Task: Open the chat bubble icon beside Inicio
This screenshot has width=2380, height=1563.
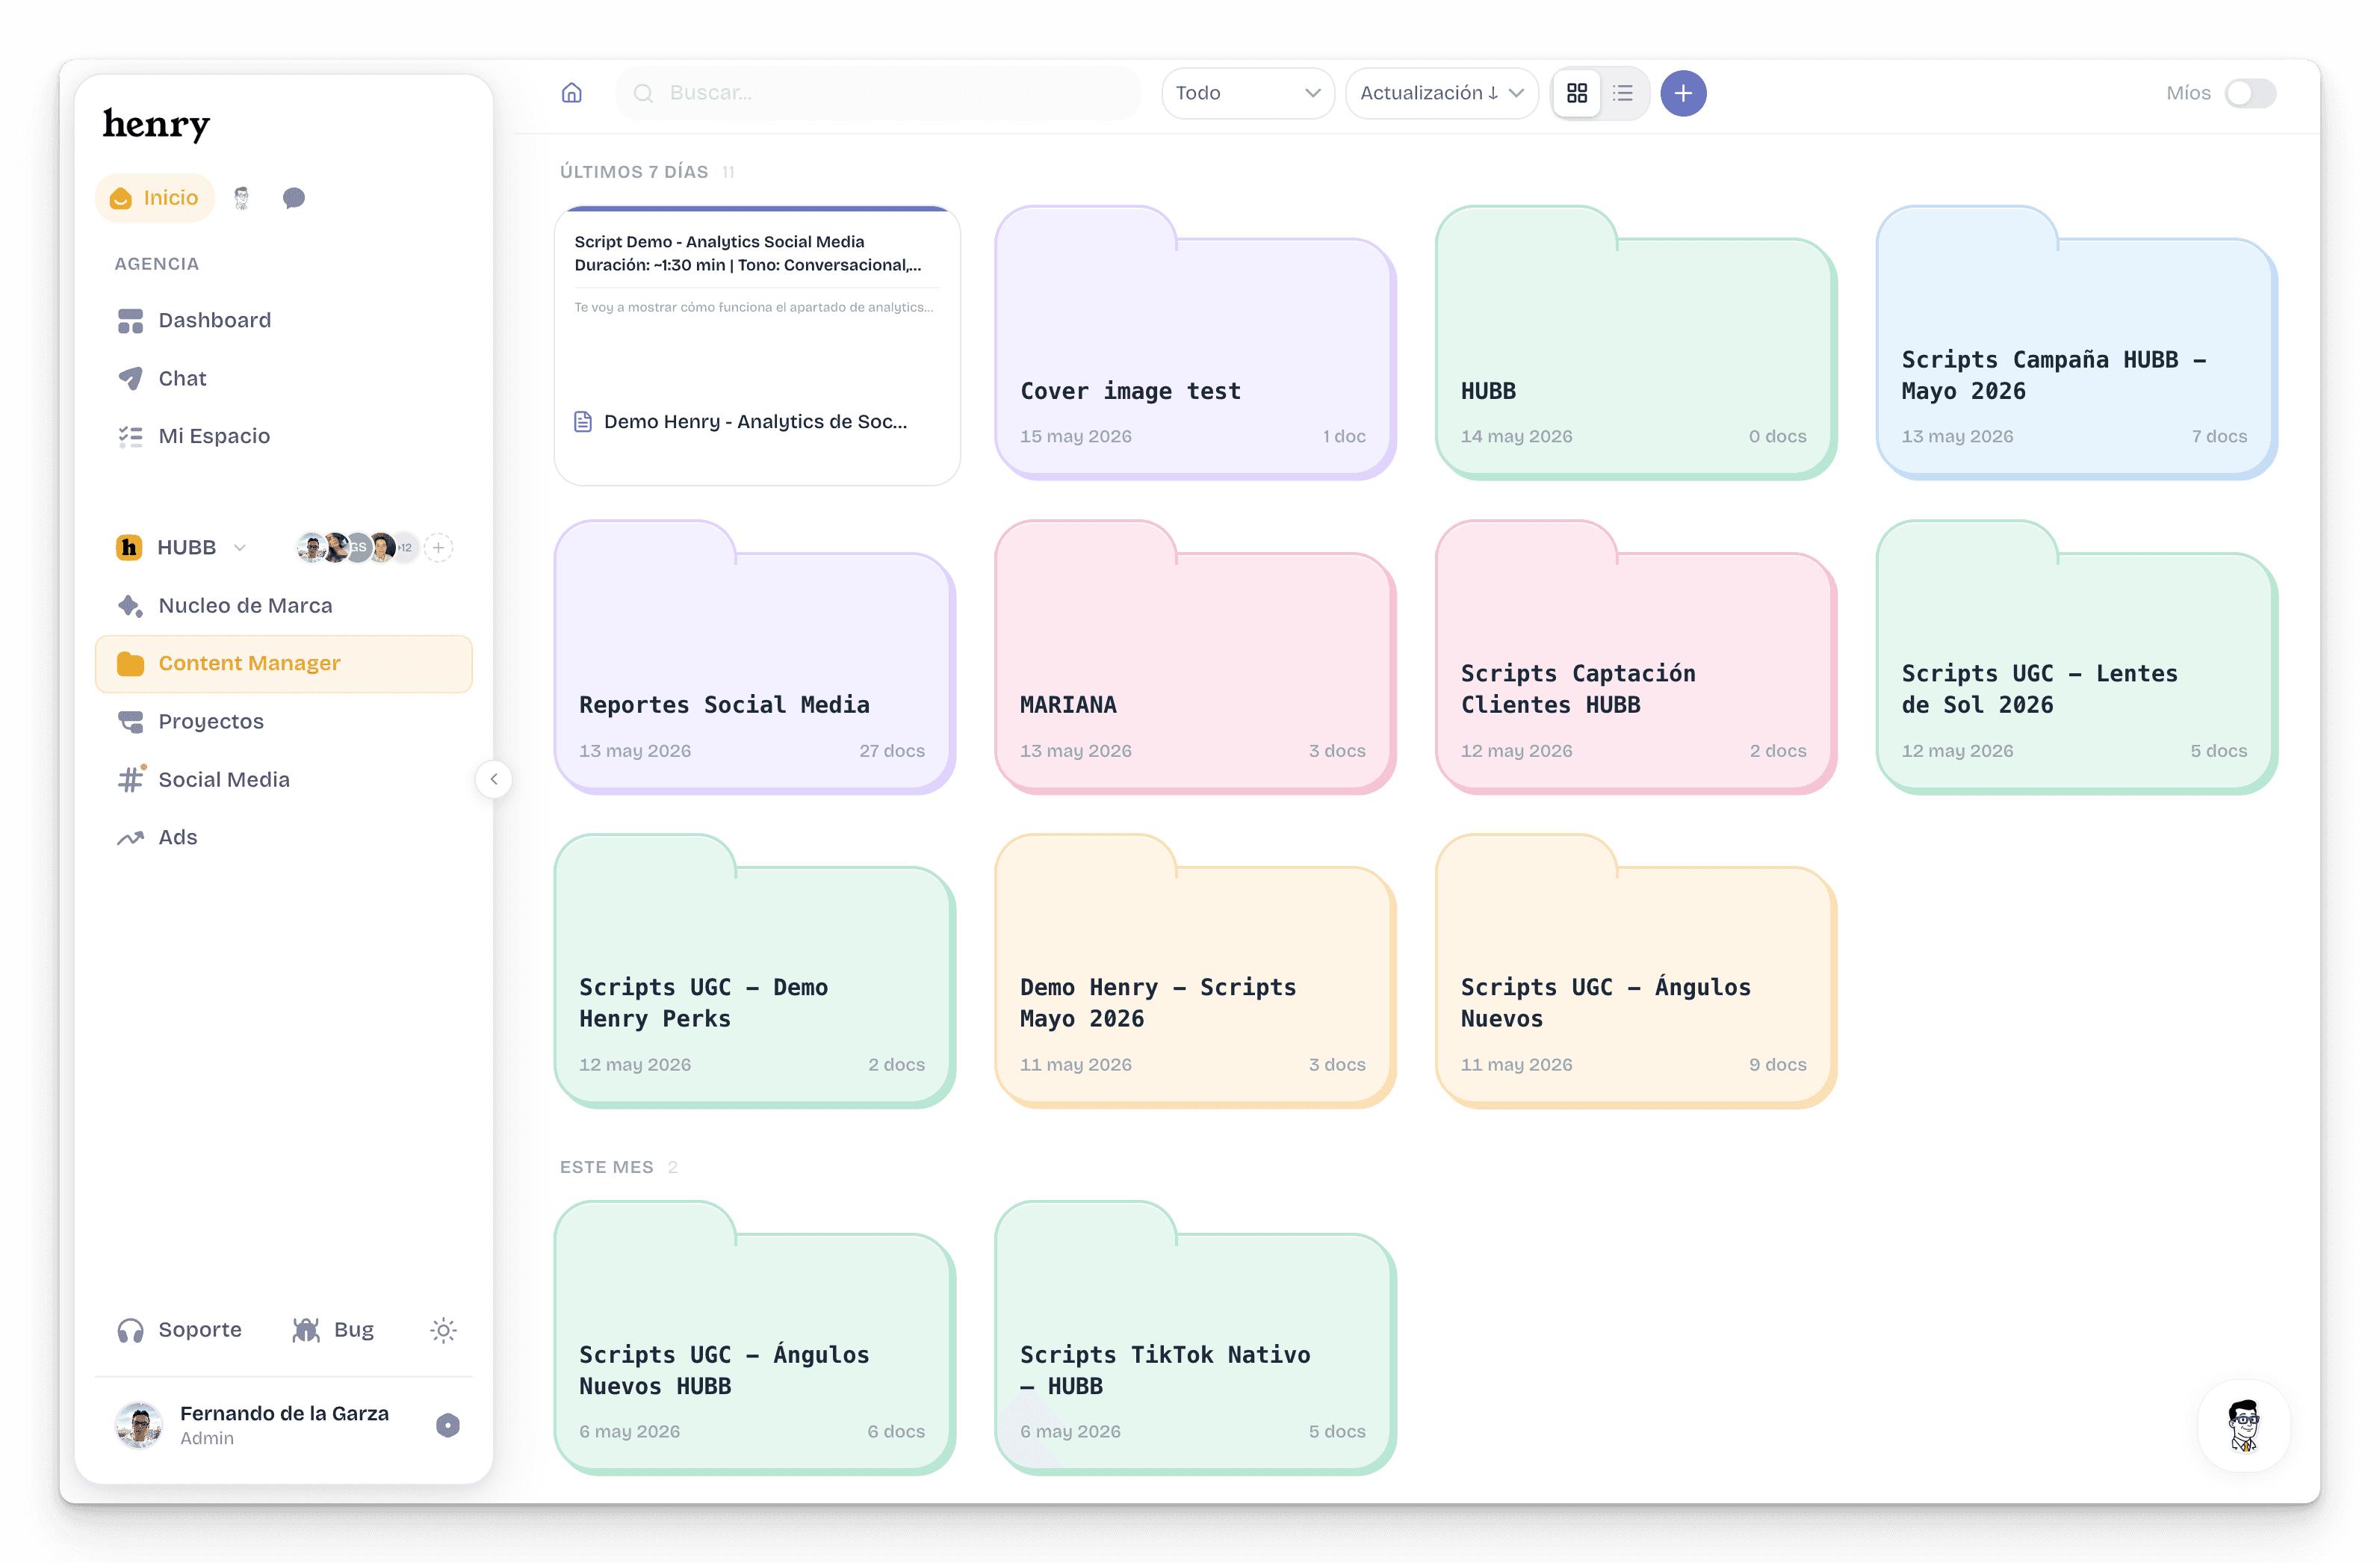Action: tap(293, 198)
